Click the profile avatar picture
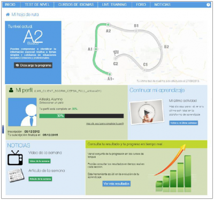 tap(22, 112)
